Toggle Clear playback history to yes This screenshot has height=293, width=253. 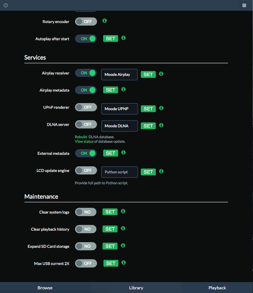(x=86, y=229)
